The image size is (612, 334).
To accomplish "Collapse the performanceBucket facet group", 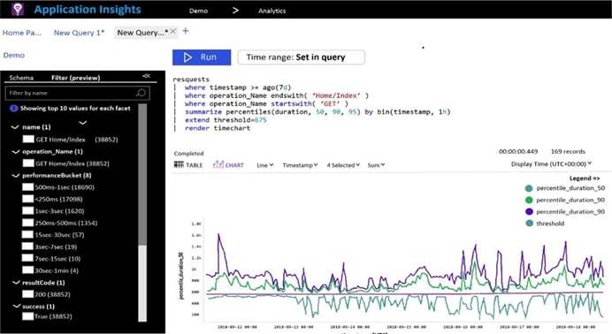I will click(x=16, y=175).
